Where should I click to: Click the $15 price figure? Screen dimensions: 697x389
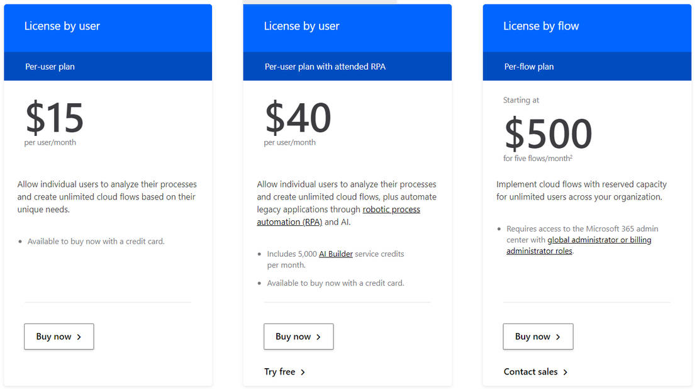(x=54, y=118)
